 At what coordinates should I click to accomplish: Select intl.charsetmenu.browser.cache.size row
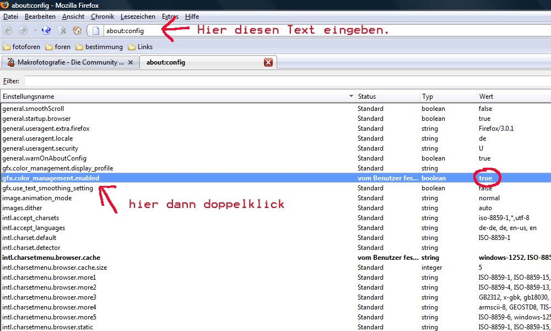coord(276,268)
